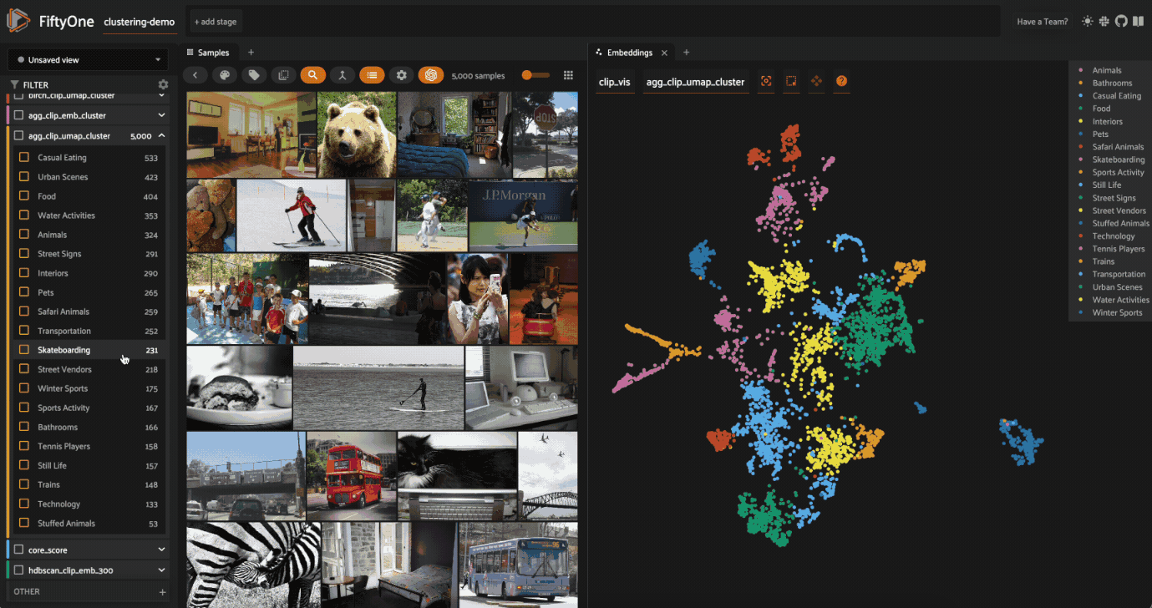Image resolution: width=1152 pixels, height=608 pixels.
Task: Expand the core_score field
Action: 161,550
